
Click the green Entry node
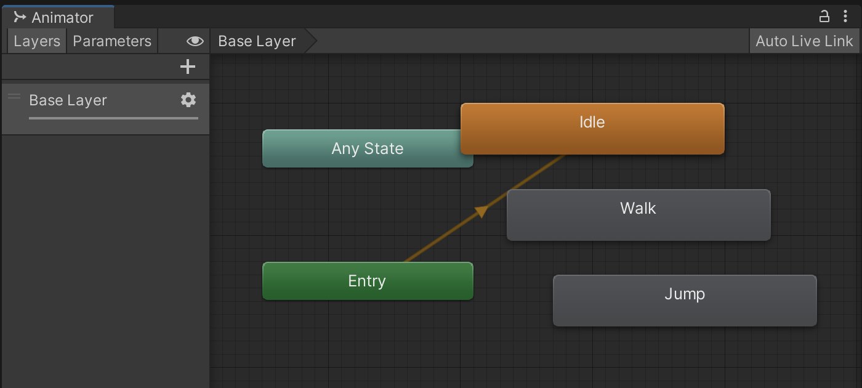tap(367, 281)
